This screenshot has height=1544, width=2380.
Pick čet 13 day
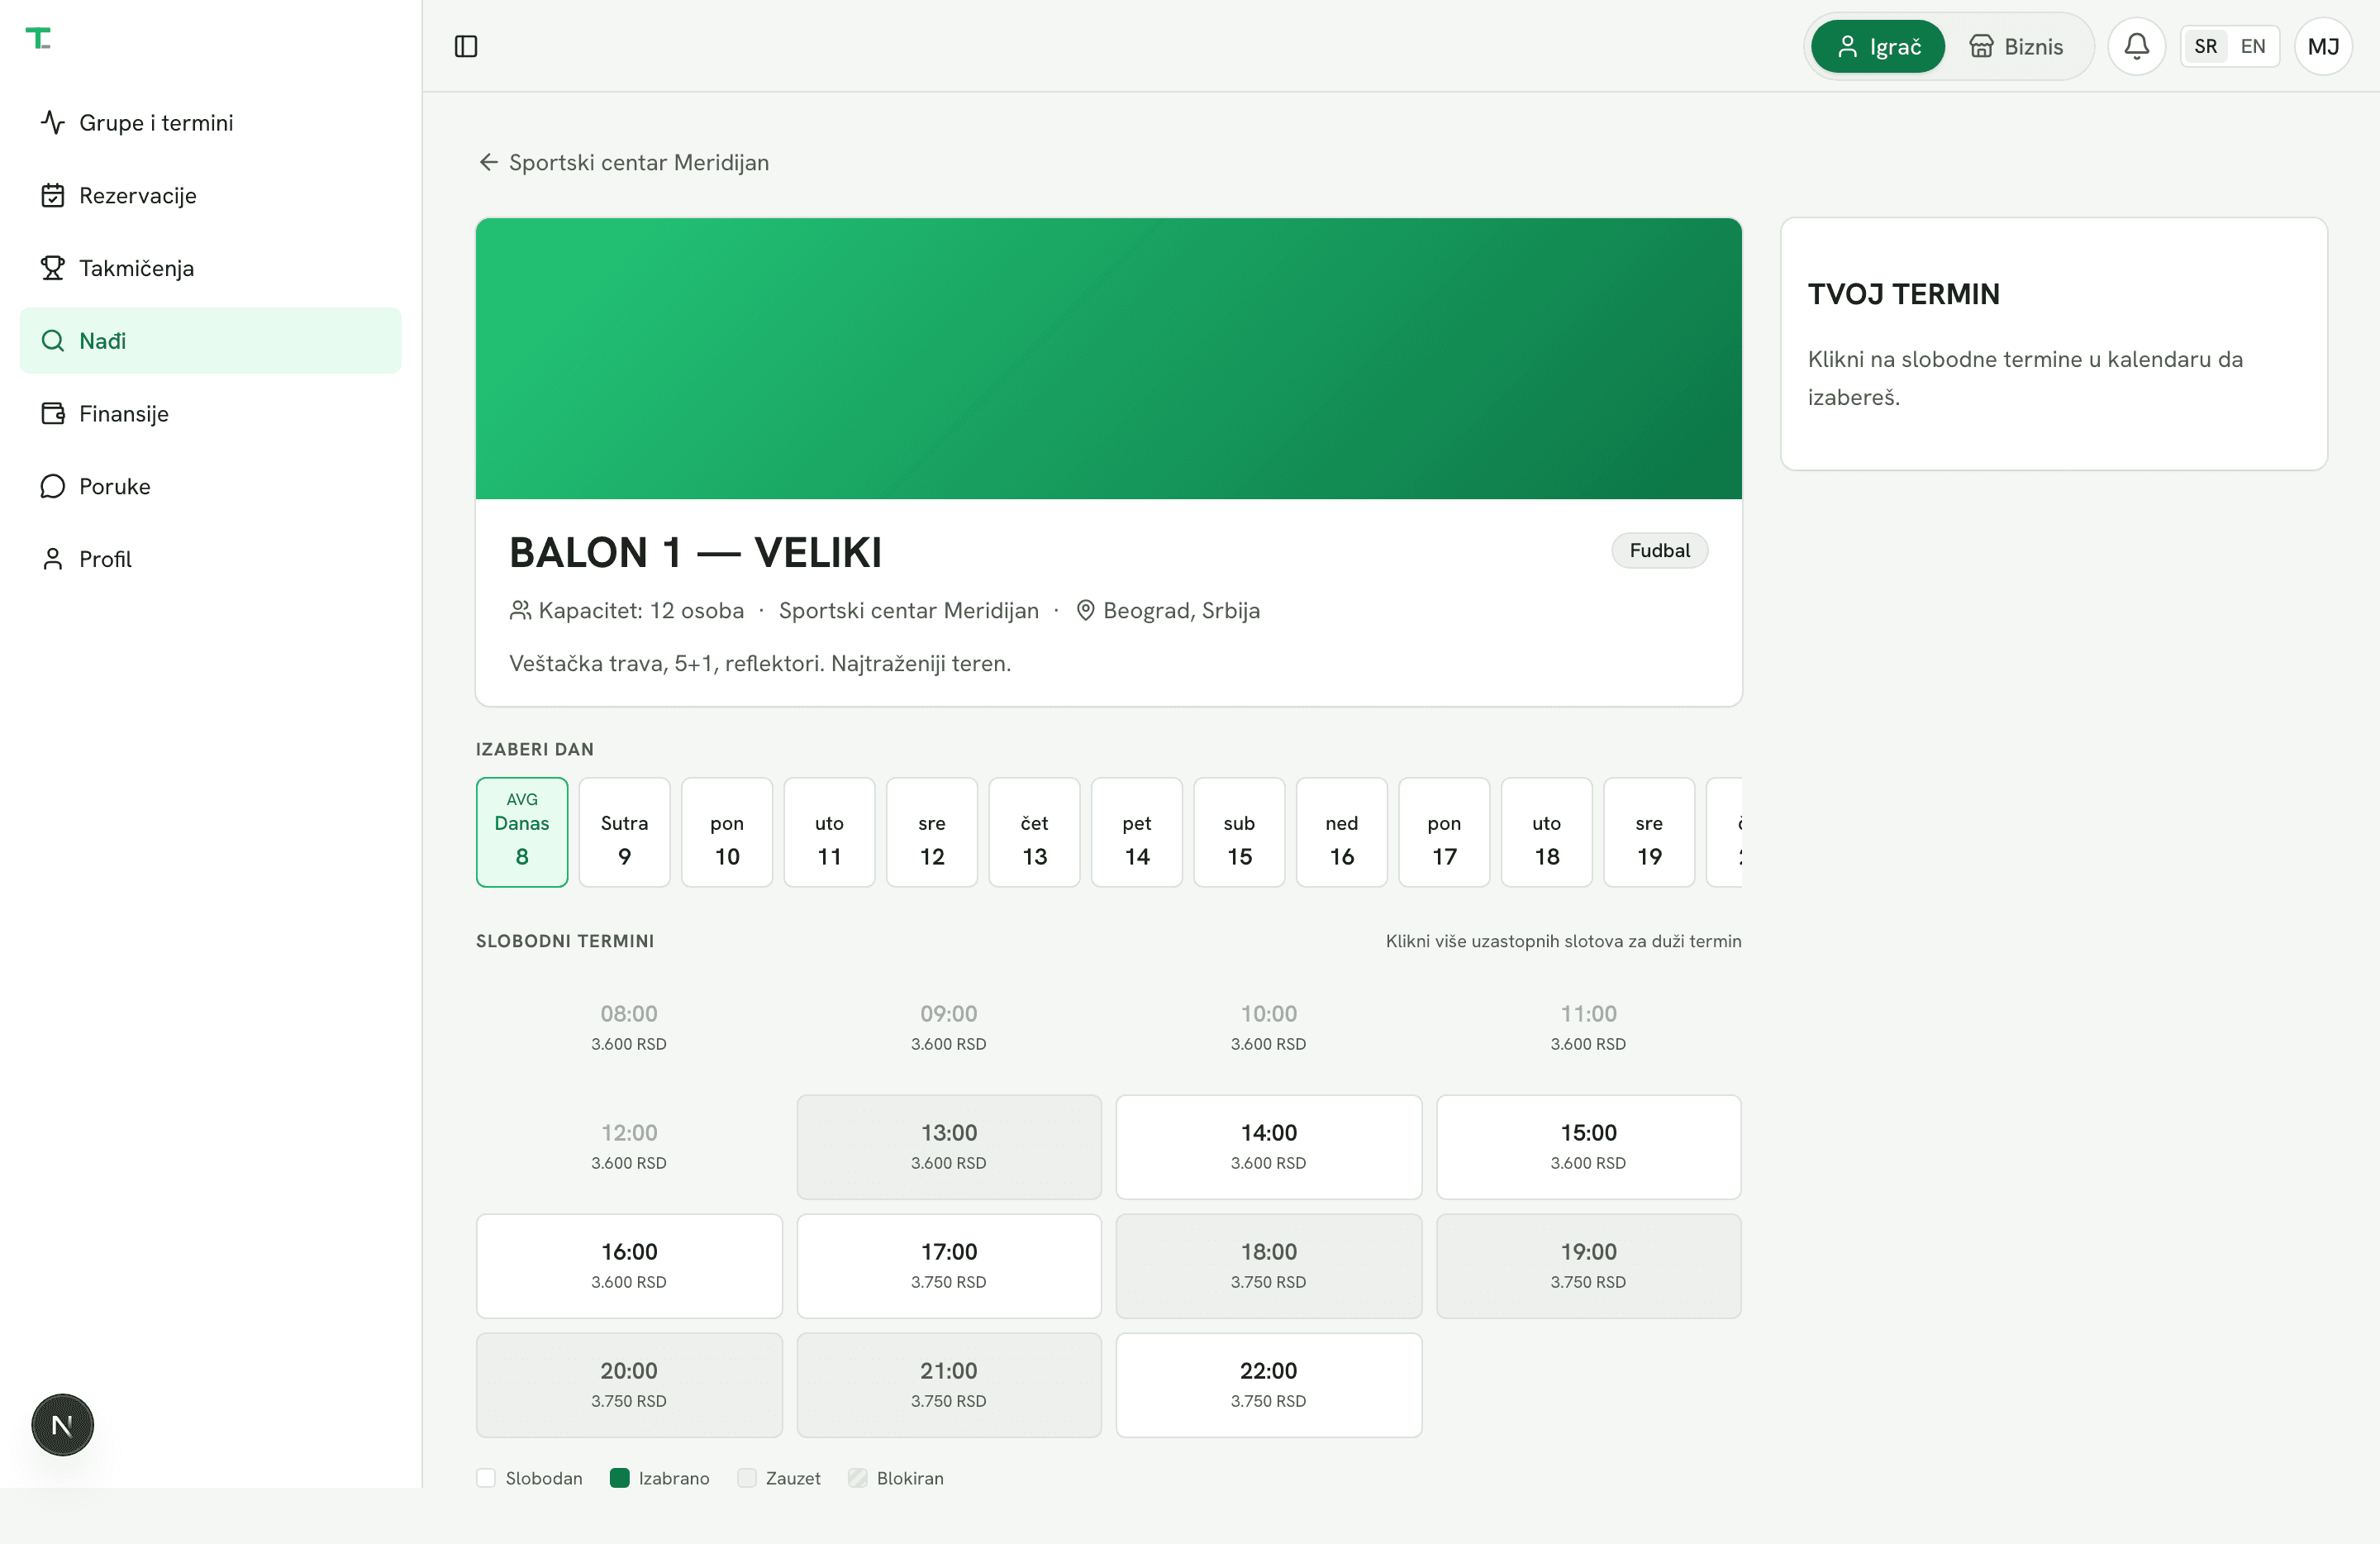1034,832
